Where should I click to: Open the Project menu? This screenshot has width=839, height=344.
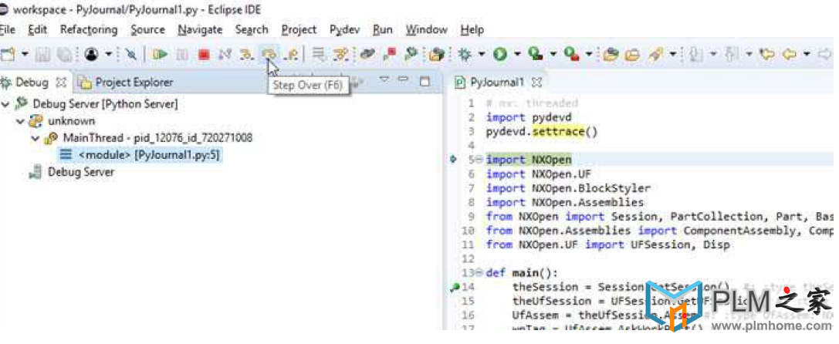[299, 29]
